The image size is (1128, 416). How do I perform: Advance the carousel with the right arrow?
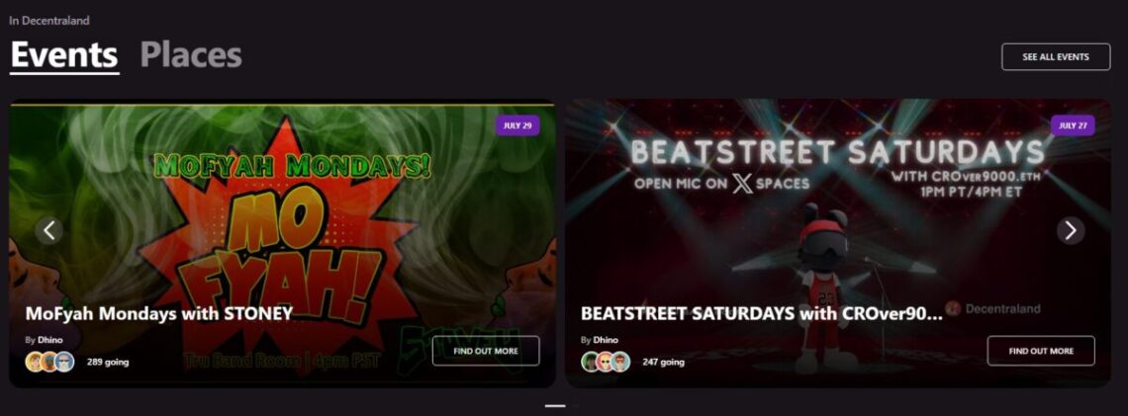(1071, 230)
